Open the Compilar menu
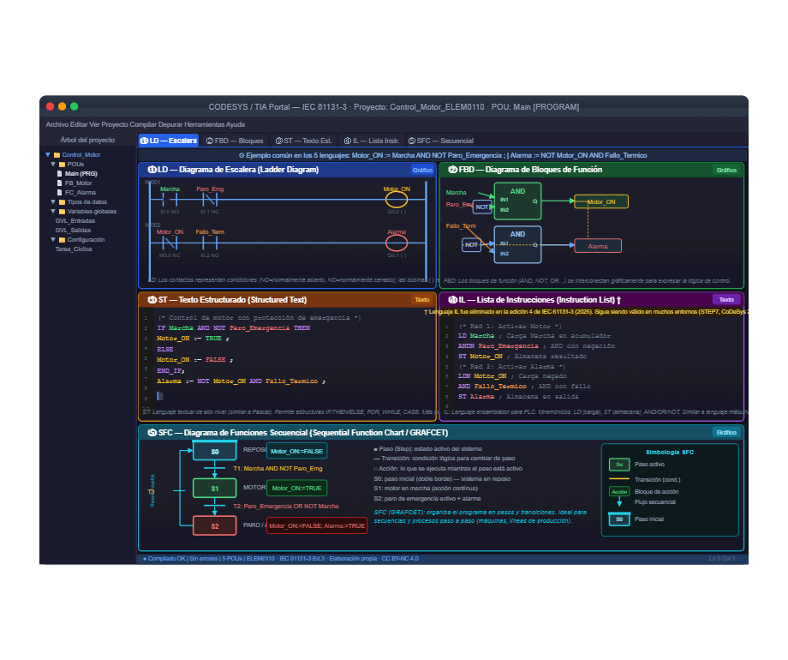The image size is (788, 660). 143,124
